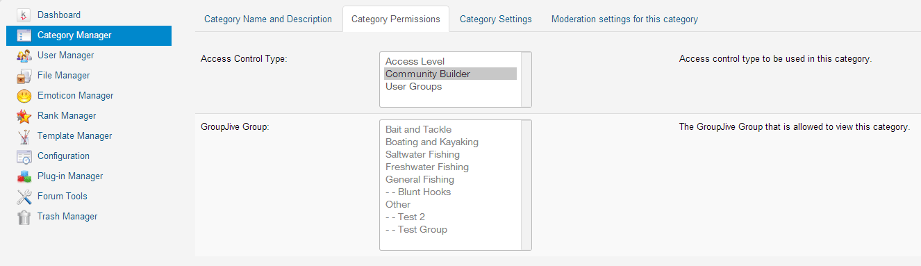
Task: Open the Plug-in Manager blocks icon
Action: coord(24,176)
